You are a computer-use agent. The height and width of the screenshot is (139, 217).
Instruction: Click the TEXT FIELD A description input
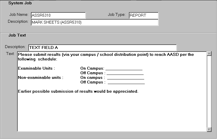(101, 47)
